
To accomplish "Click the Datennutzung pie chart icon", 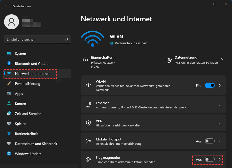I will (x=169, y=60).
